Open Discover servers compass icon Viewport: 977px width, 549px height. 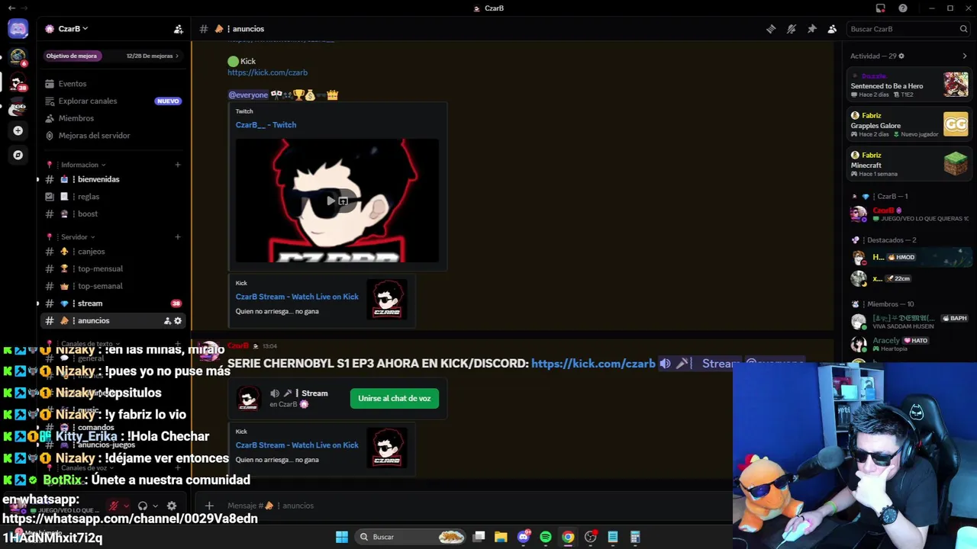point(18,155)
